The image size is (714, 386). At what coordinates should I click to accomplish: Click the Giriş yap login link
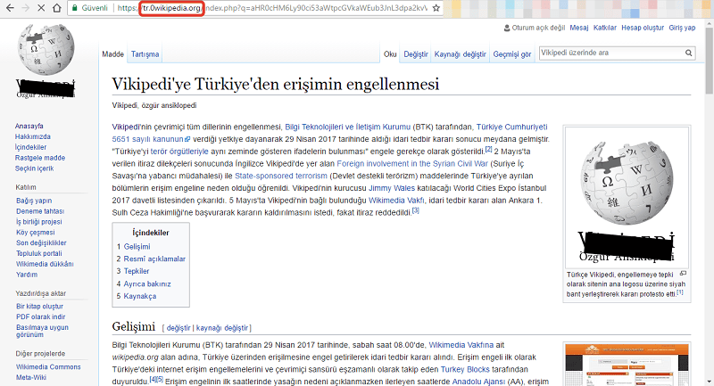682,28
